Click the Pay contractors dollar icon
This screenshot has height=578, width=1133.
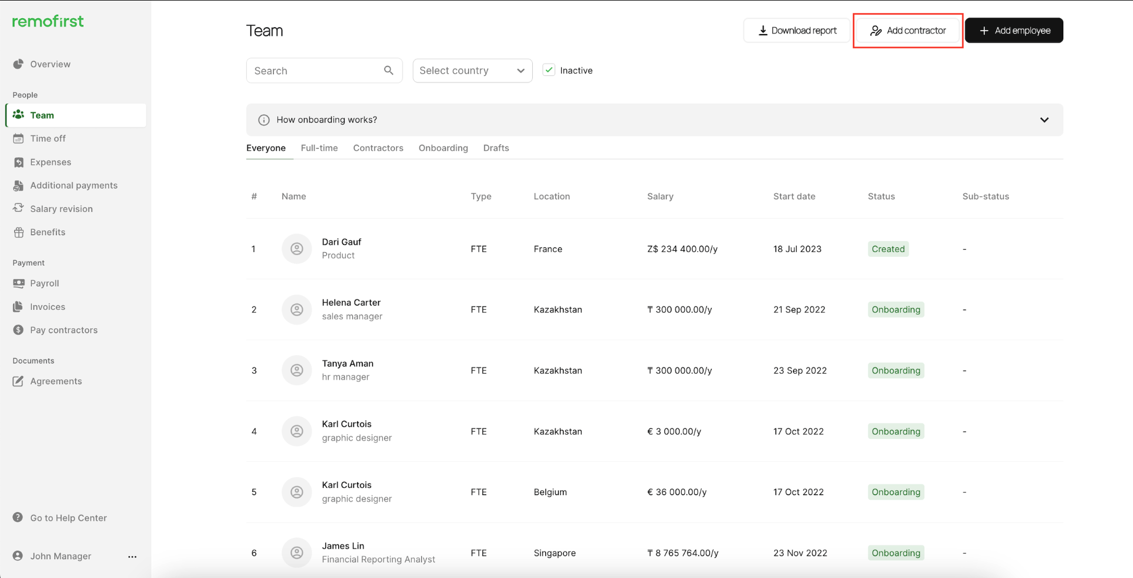point(18,330)
